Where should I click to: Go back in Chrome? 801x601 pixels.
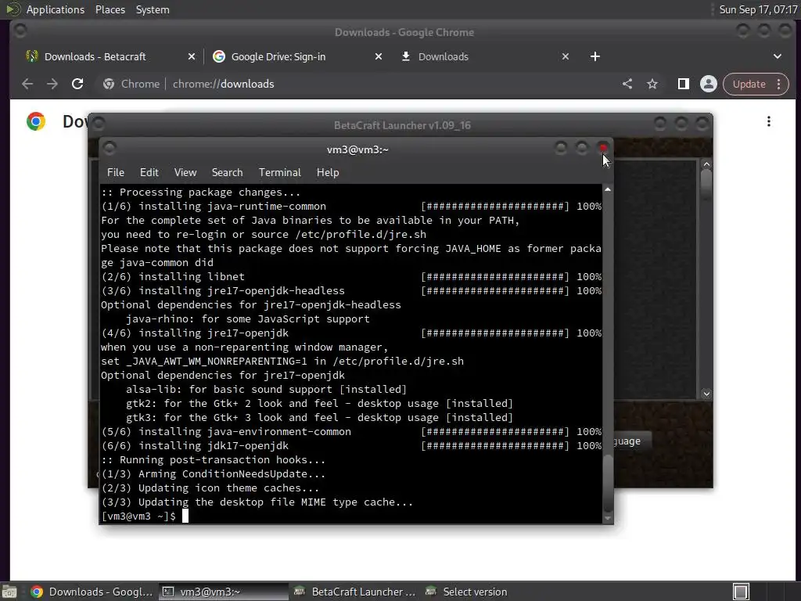[x=27, y=84]
